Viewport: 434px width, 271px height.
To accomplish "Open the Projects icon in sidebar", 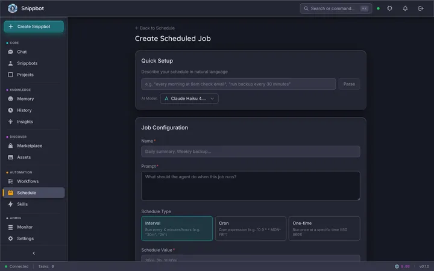I will click(10, 75).
